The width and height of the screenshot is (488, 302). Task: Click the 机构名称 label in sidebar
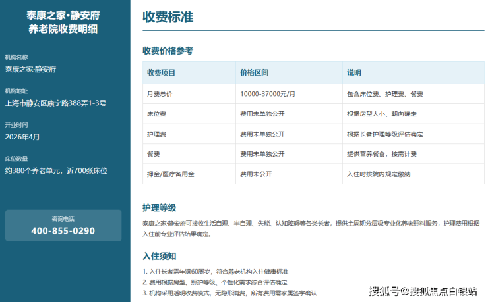(16, 57)
